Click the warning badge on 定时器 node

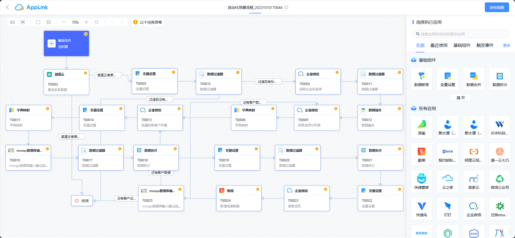click(86, 34)
